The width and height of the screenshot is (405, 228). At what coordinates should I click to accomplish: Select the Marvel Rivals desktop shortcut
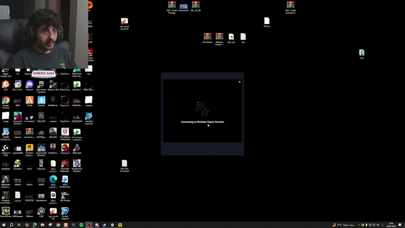click(x=6, y=212)
